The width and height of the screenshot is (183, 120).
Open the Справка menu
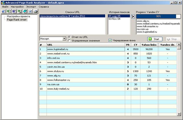(44, 7)
